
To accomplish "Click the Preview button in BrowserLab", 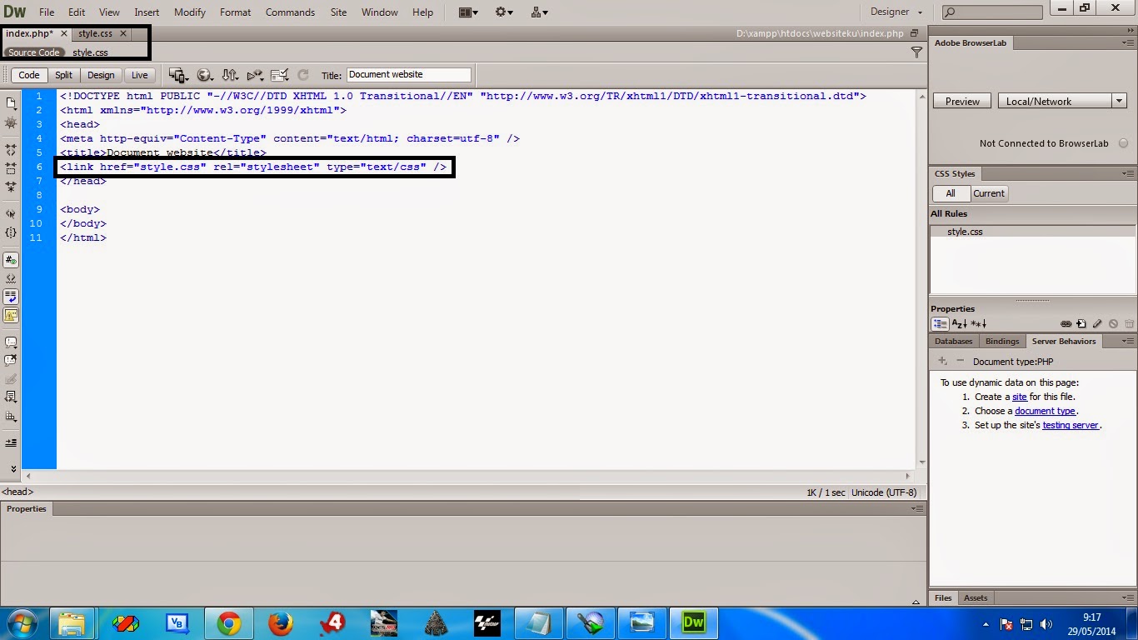I will click(x=962, y=101).
